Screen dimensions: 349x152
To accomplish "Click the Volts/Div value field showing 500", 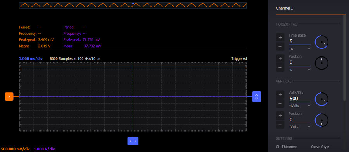I will tap(299, 99).
